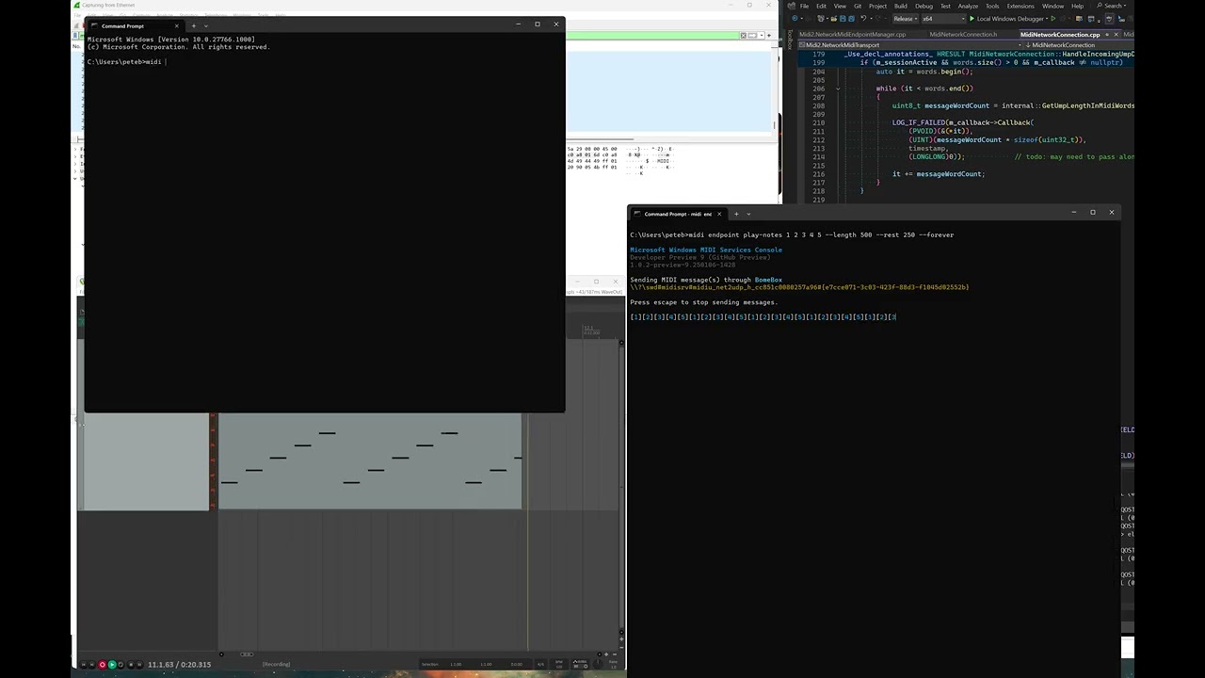
Task: Open the File menu in Visual Studio
Action: click(x=804, y=6)
